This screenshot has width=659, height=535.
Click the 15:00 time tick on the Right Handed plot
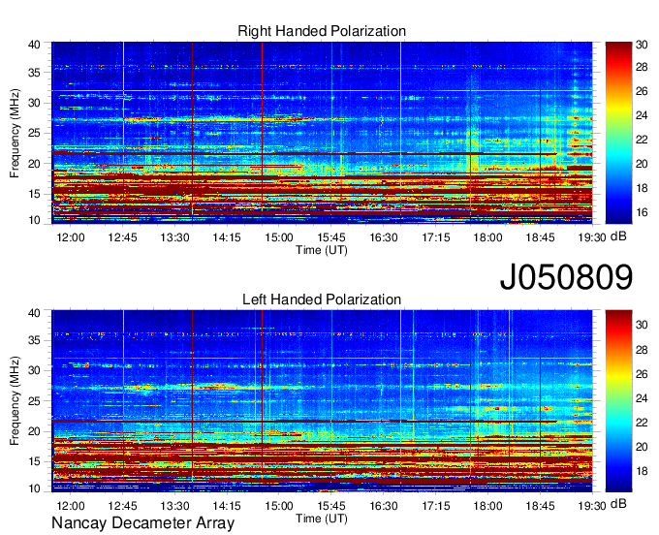tap(279, 237)
